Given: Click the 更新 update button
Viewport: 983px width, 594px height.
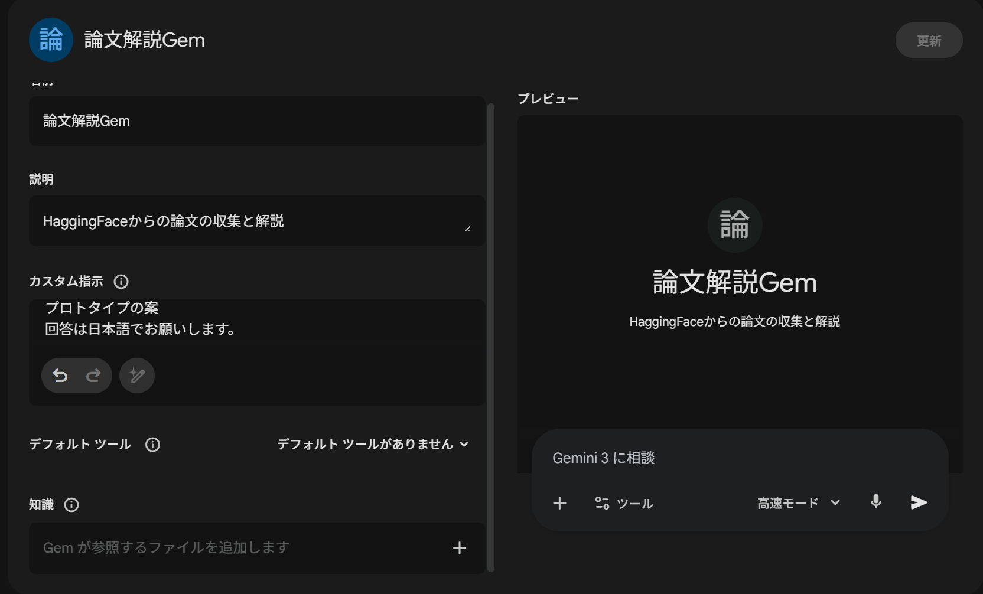Looking at the screenshot, I should pyautogui.click(x=929, y=40).
